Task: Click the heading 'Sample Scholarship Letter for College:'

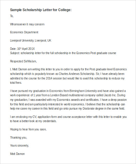Action: pyautogui.click(x=41, y=10)
